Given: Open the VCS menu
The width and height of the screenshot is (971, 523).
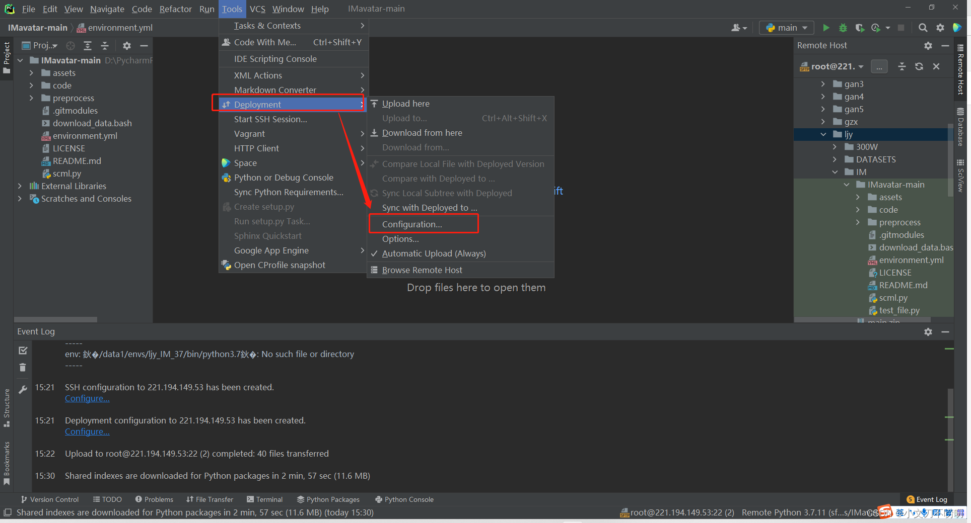Looking at the screenshot, I should click(x=257, y=9).
